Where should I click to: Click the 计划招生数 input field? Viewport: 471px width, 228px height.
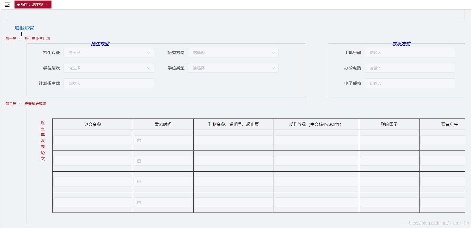(109, 83)
